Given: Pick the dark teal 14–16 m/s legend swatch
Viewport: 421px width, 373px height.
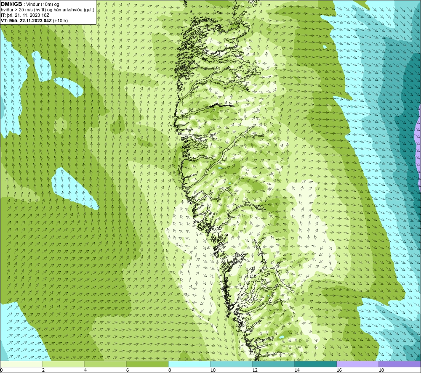Looking at the screenshot, I should tap(315, 364).
